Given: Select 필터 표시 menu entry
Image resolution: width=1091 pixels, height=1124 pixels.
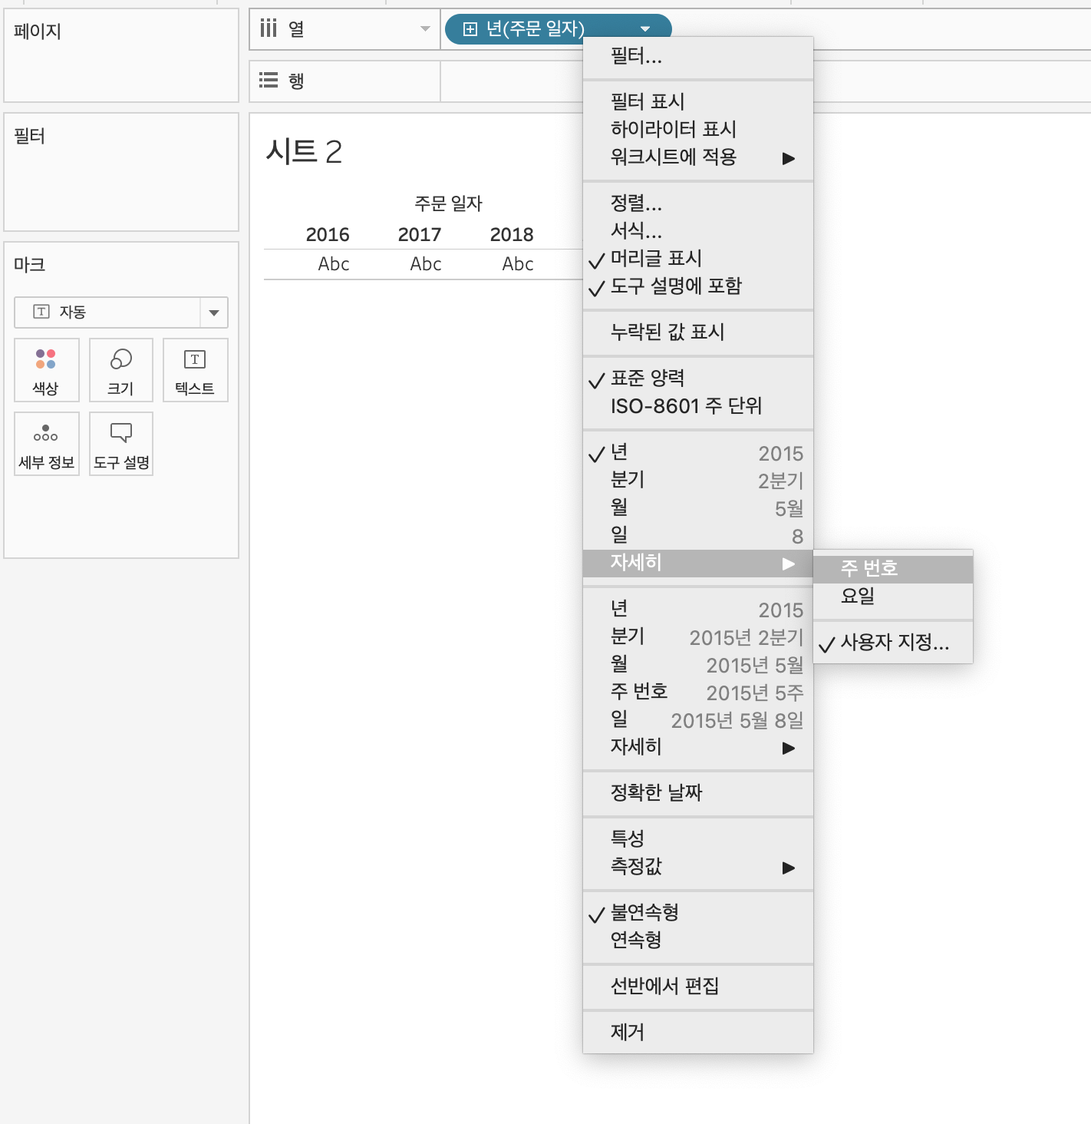Looking at the screenshot, I should coord(698,102).
